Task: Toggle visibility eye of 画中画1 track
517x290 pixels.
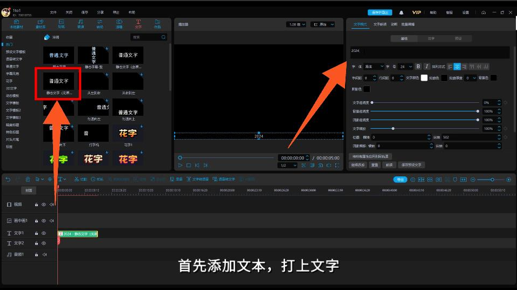Action: pos(43,221)
